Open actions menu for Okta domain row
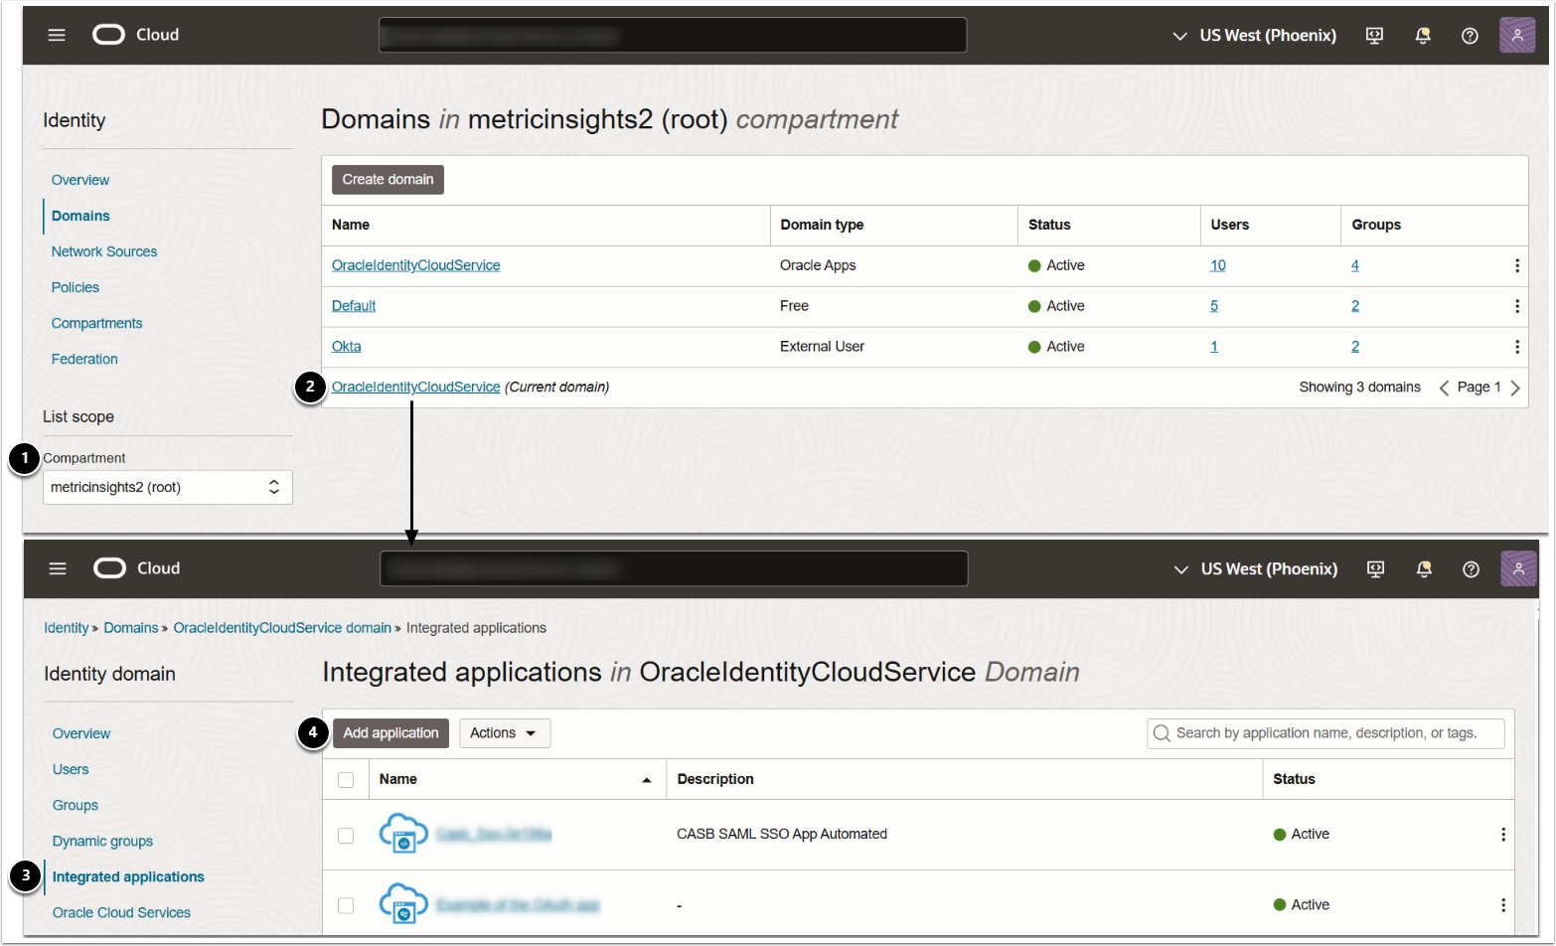Screen dimensions: 1556x946 (x=1516, y=347)
